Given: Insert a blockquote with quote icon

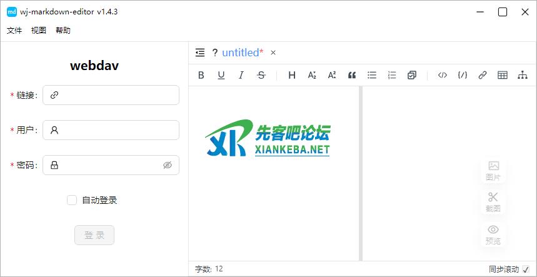Looking at the screenshot, I should [x=352, y=75].
